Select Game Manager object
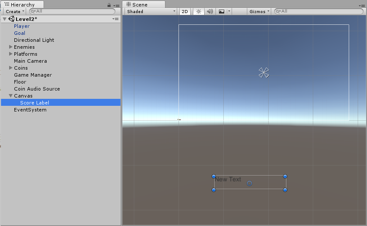This screenshot has width=367, height=226. (x=33, y=75)
